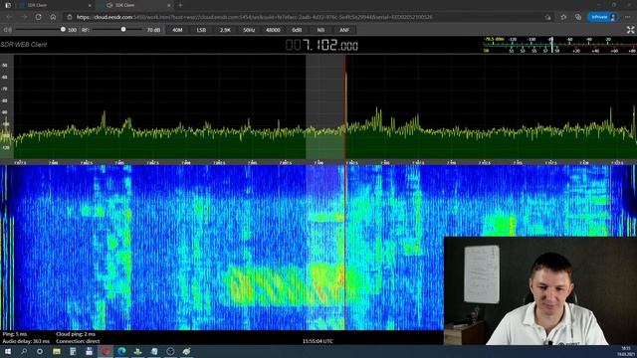Reload the page
The width and height of the screenshot is (637, 358).
[38, 17]
